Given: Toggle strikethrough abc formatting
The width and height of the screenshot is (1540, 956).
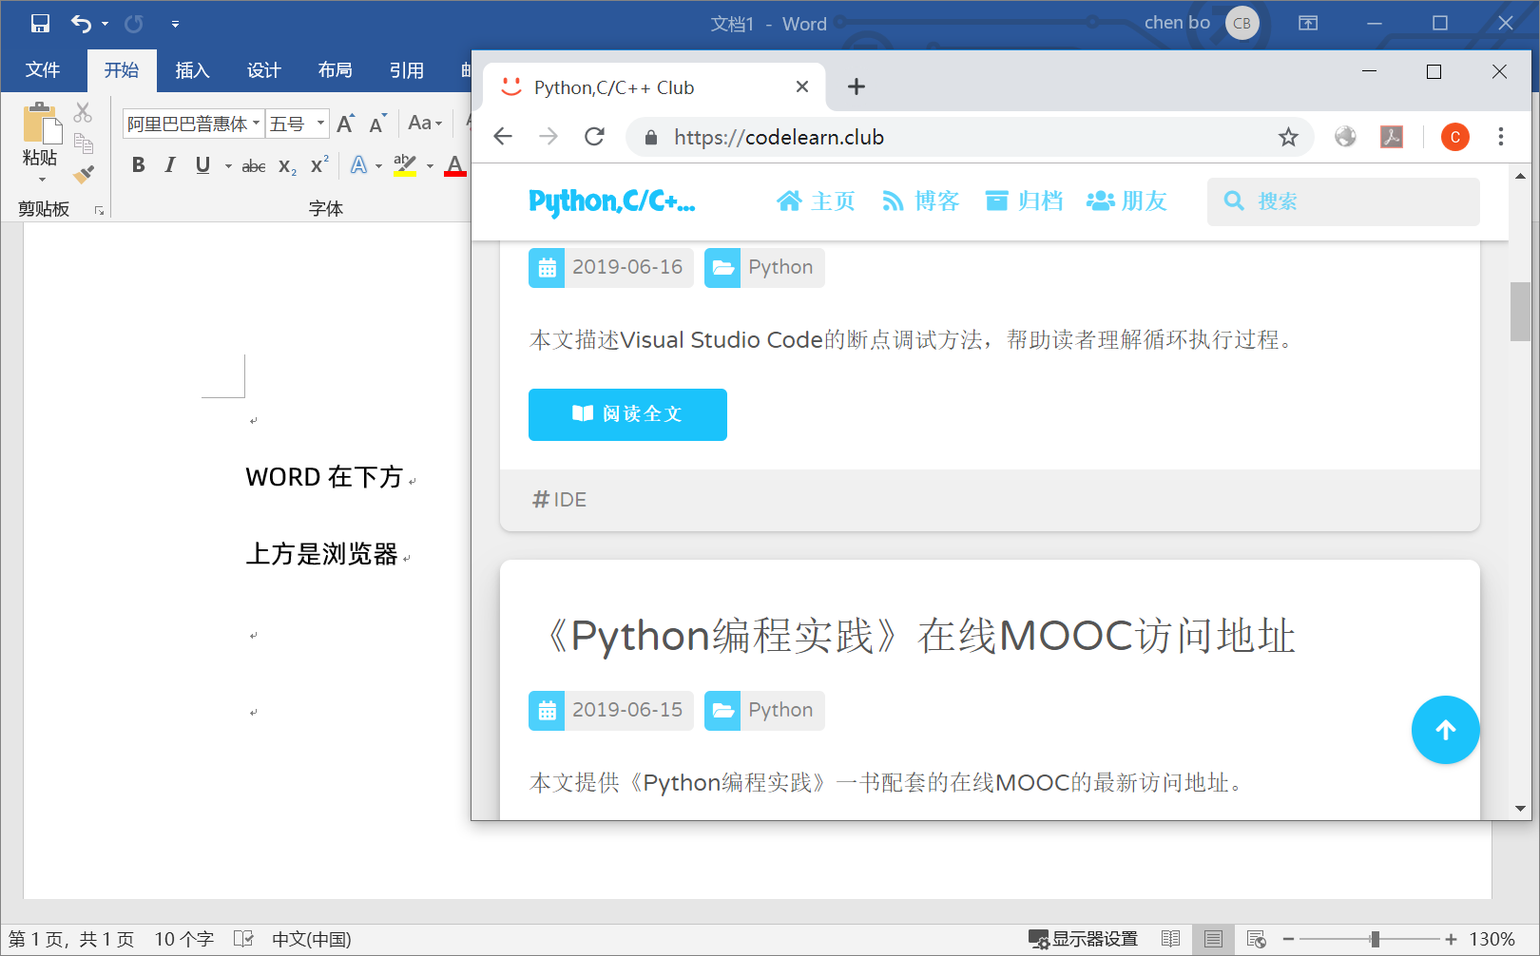Looking at the screenshot, I should tap(254, 166).
